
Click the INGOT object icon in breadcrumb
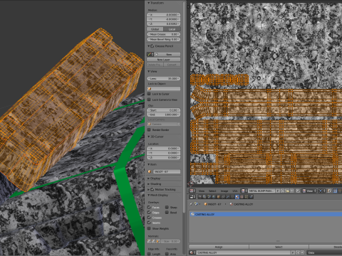click(x=206, y=204)
